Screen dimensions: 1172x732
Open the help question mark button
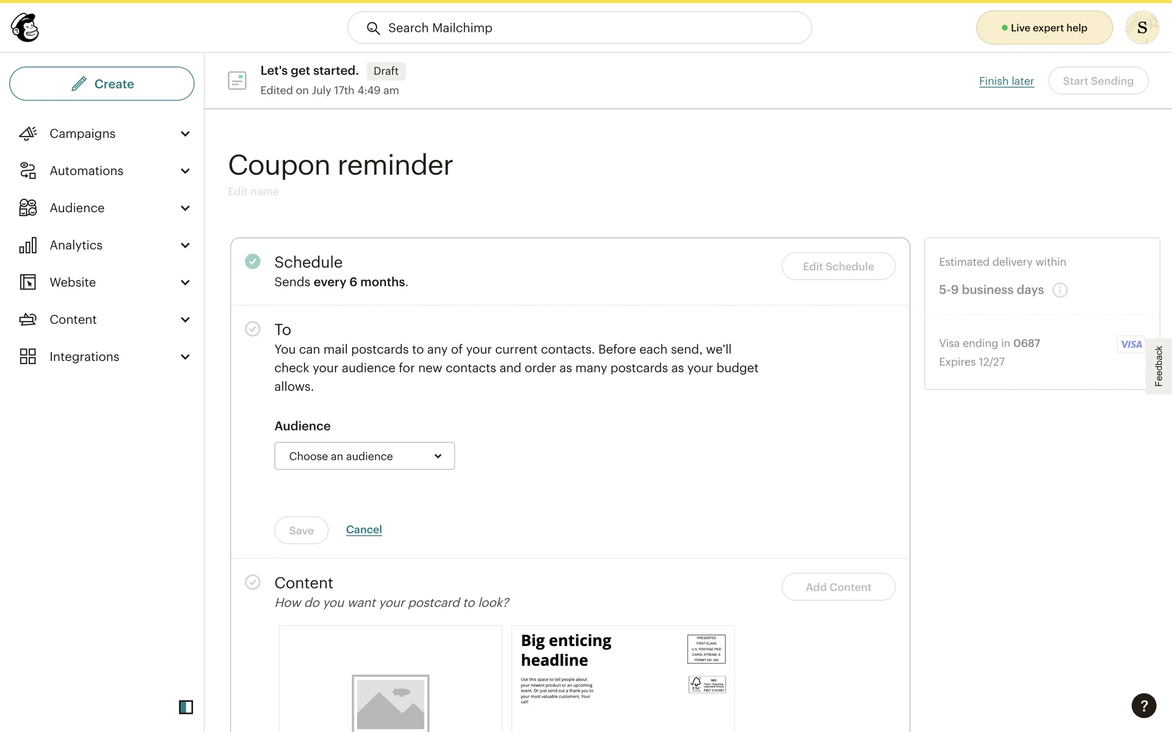1143,706
